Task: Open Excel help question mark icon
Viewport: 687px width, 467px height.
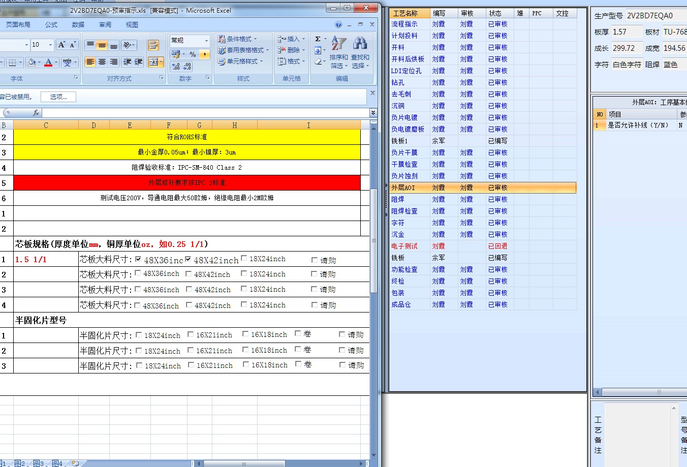Action: [x=338, y=24]
